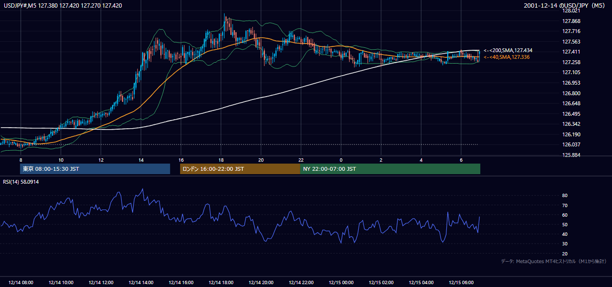Click price axis label 127.411

[x=571, y=52]
